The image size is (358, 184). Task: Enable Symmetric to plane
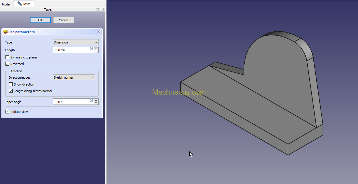[x=7, y=57]
